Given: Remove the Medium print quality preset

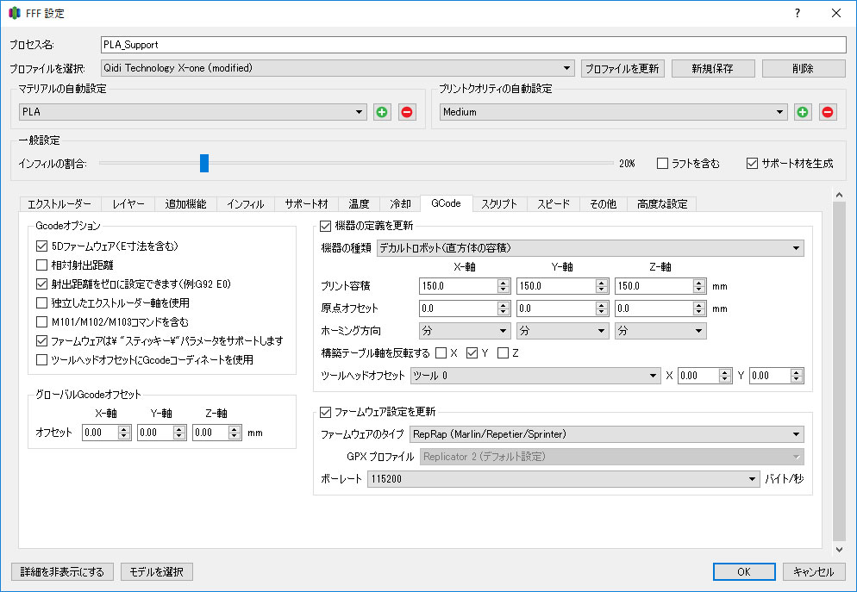Looking at the screenshot, I should 827,112.
